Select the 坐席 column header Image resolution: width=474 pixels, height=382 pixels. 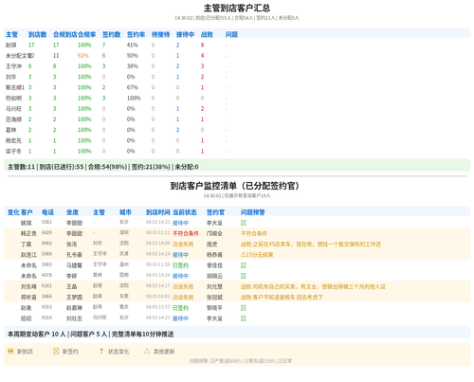72,212
